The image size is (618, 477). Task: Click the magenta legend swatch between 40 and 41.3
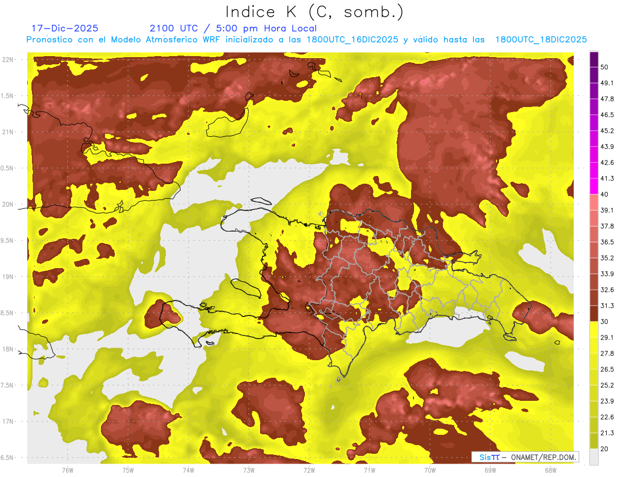coord(594,186)
